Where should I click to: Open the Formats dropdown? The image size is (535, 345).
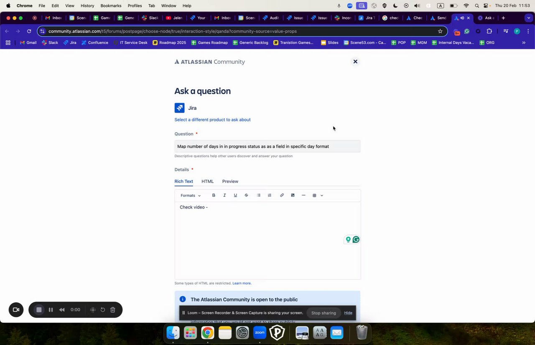[x=191, y=195]
